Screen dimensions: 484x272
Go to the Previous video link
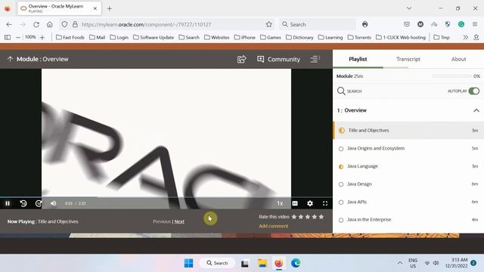tap(161, 221)
